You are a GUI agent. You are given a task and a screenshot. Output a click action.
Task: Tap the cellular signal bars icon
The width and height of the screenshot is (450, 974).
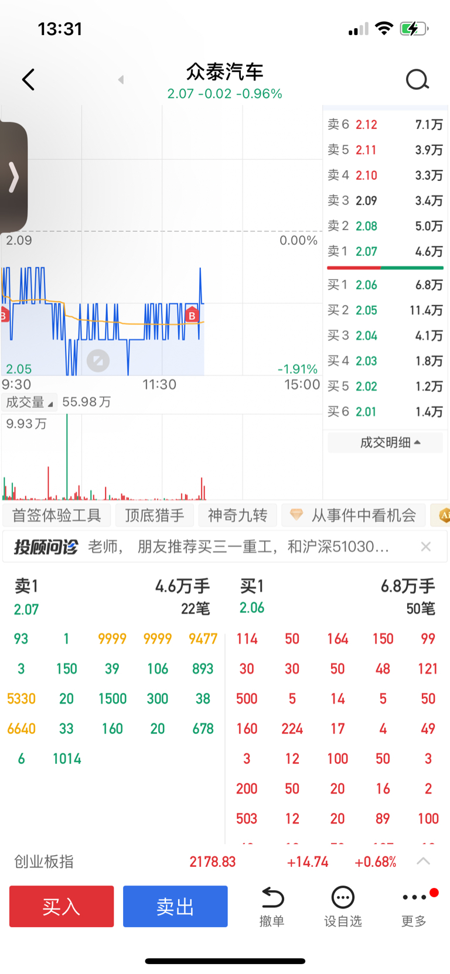click(x=358, y=29)
